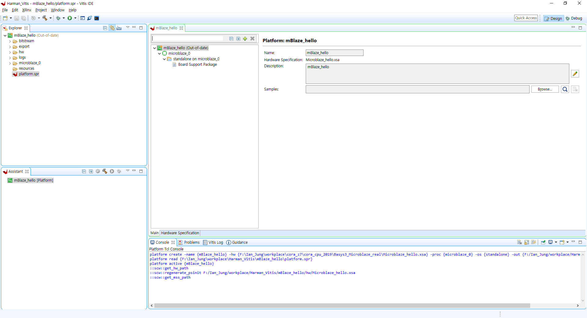This screenshot has width=587, height=318.
Task: Open the New wizard dropdown arrow
Action: point(11,18)
